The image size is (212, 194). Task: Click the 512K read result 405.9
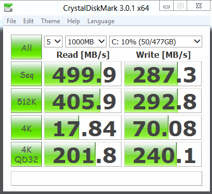(83, 101)
